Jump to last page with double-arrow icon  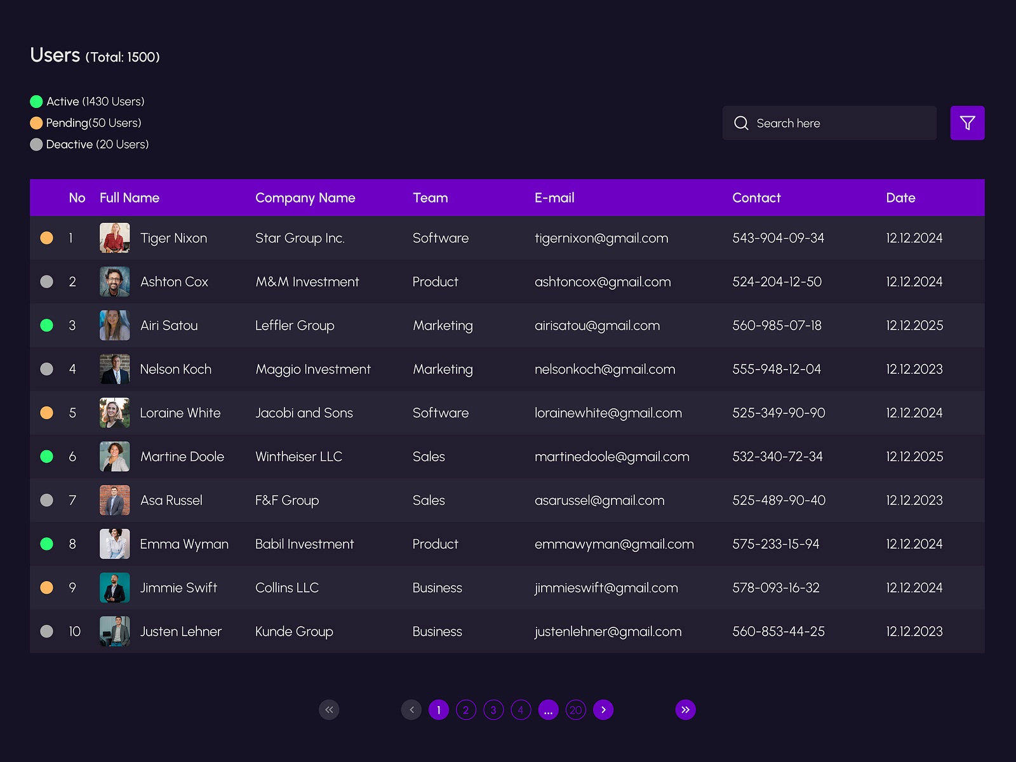click(x=686, y=710)
